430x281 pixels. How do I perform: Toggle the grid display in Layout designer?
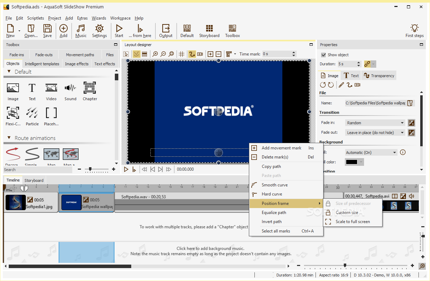181,54
